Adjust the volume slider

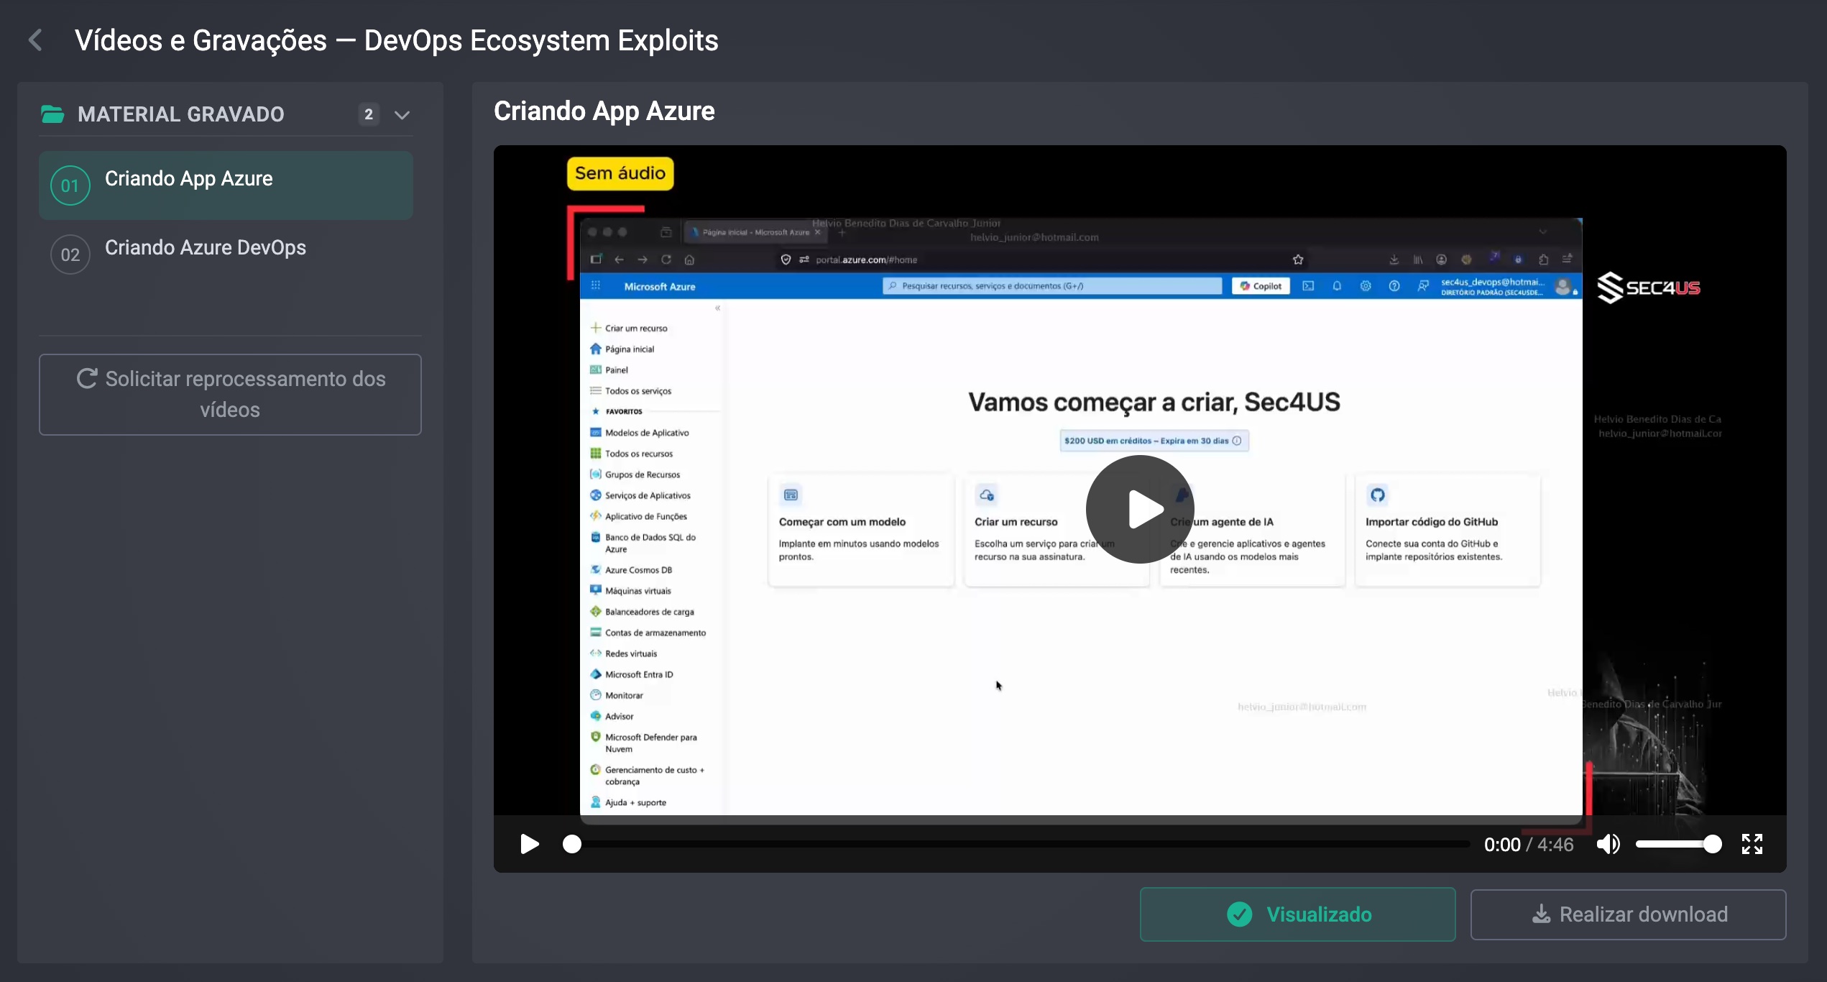point(1678,844)
